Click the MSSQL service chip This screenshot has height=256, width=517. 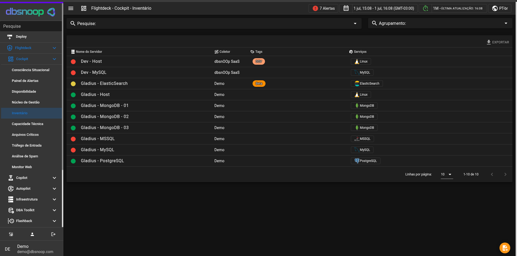point(362,139)
